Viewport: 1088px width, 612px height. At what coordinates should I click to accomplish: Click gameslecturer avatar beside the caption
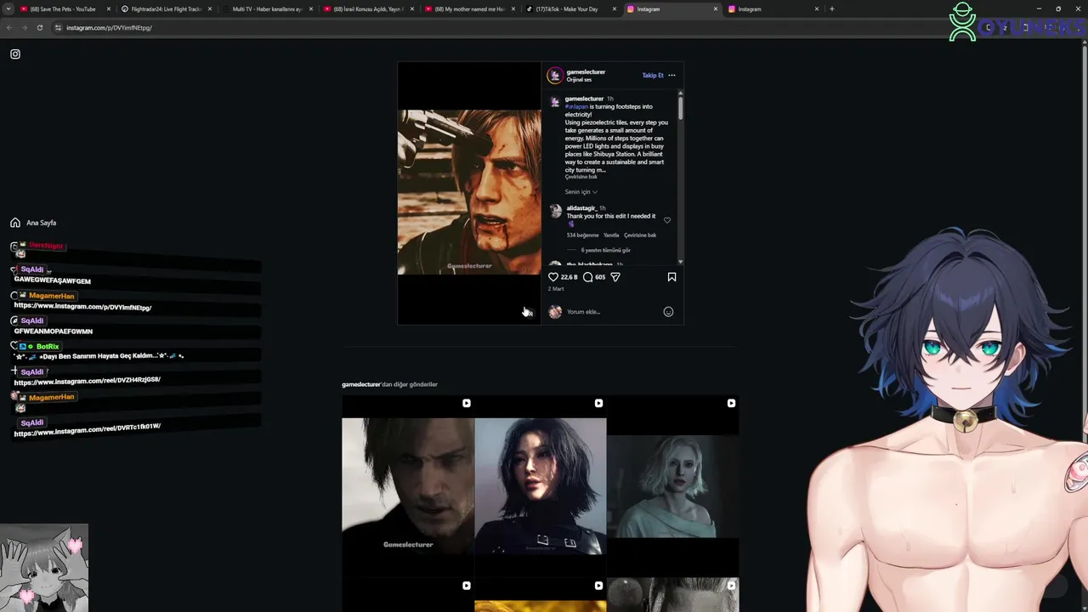click(x=555, y=101)
